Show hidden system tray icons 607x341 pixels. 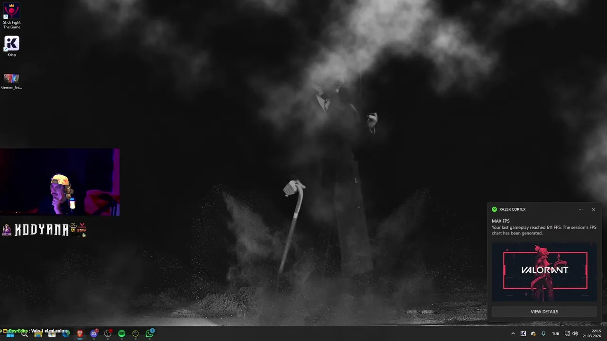(x=513, y=334)
